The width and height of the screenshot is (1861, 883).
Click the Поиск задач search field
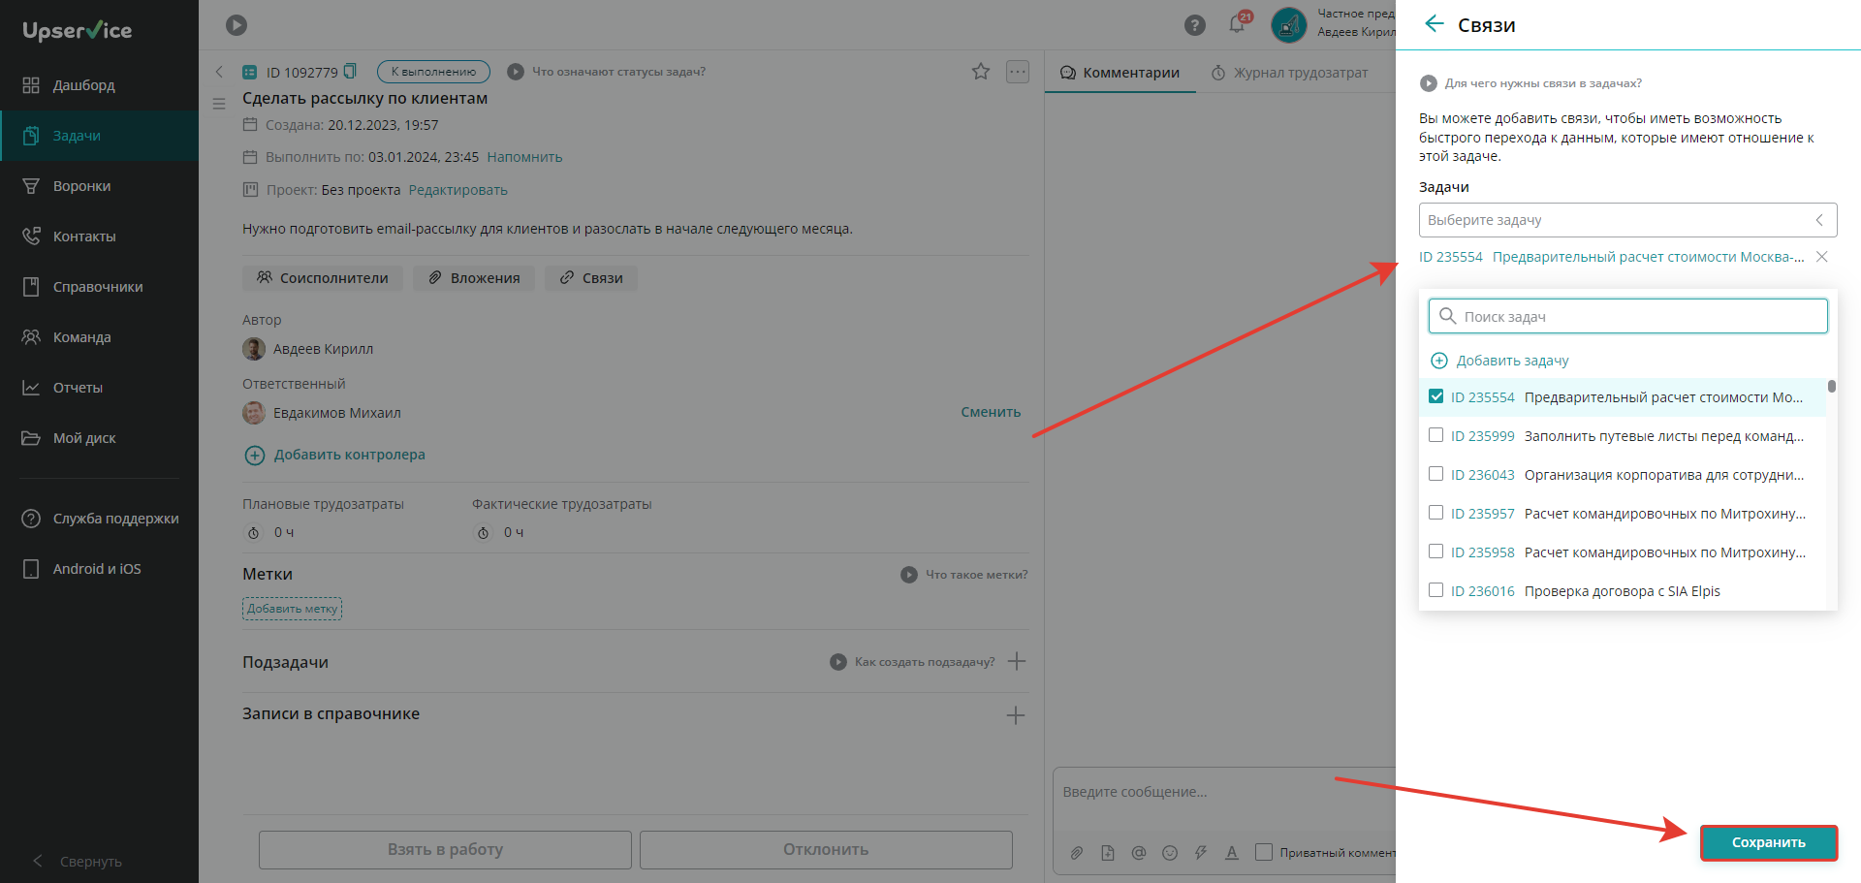coord(1627,316)
